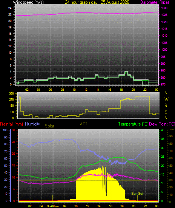Click the Humidity legend label

(x=32, y=124)
